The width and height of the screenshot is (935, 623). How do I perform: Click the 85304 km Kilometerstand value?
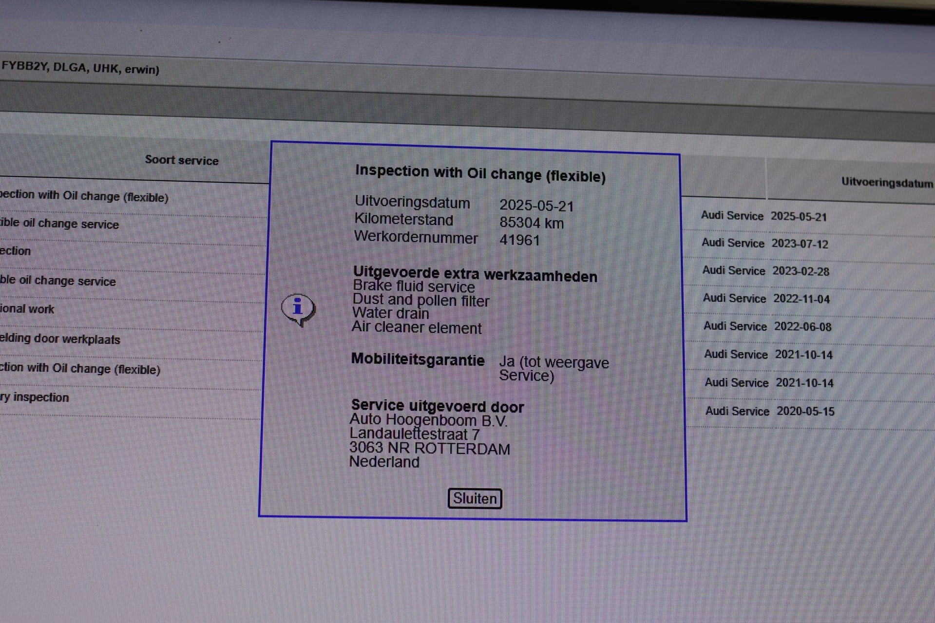click(x=531, y=223)
